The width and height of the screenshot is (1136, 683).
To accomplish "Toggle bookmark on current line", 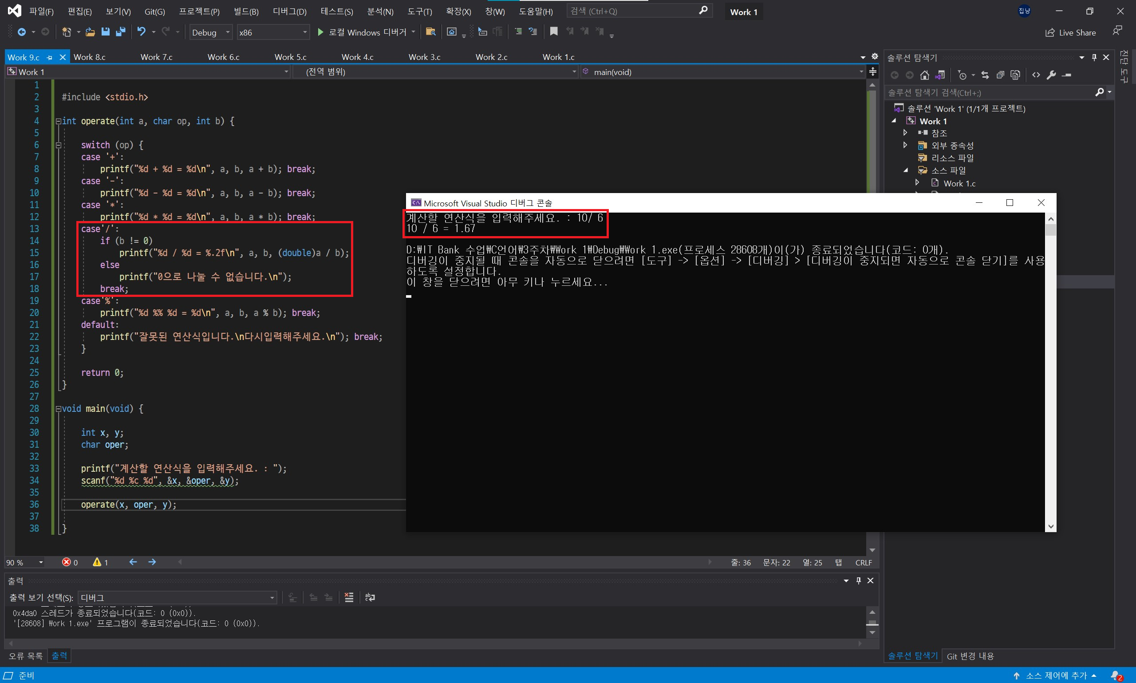I will point(553,32).
